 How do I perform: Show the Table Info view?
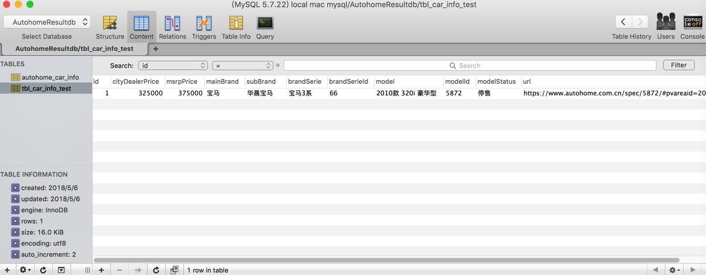pos(236,27)
